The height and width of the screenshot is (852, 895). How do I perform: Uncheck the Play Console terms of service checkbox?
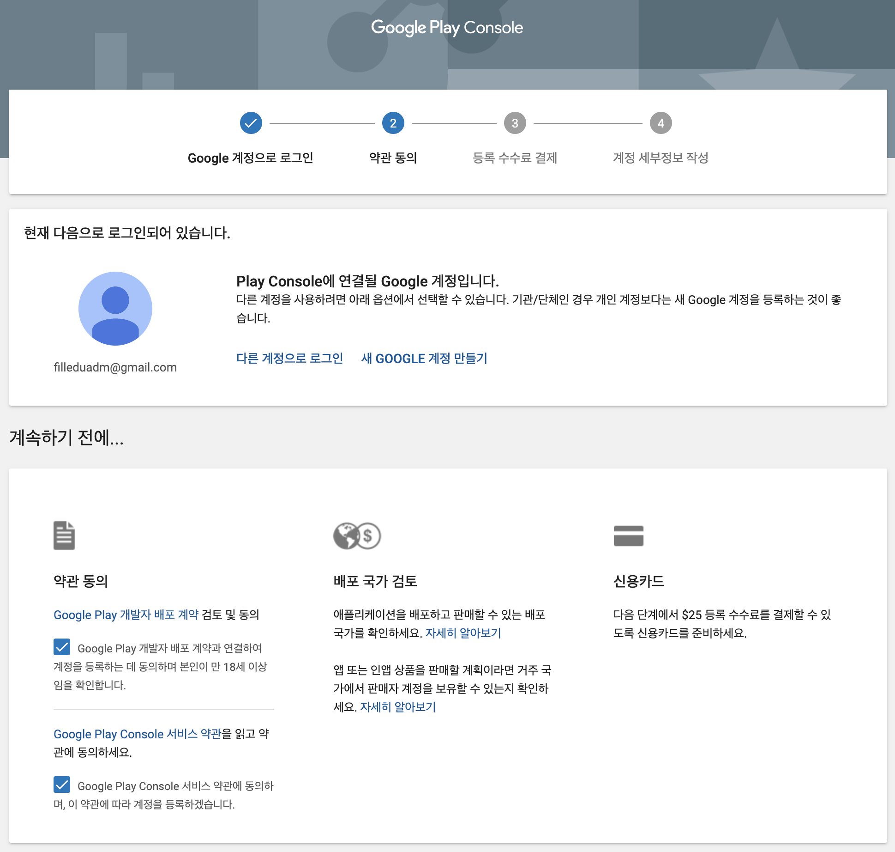coord(62,785)
